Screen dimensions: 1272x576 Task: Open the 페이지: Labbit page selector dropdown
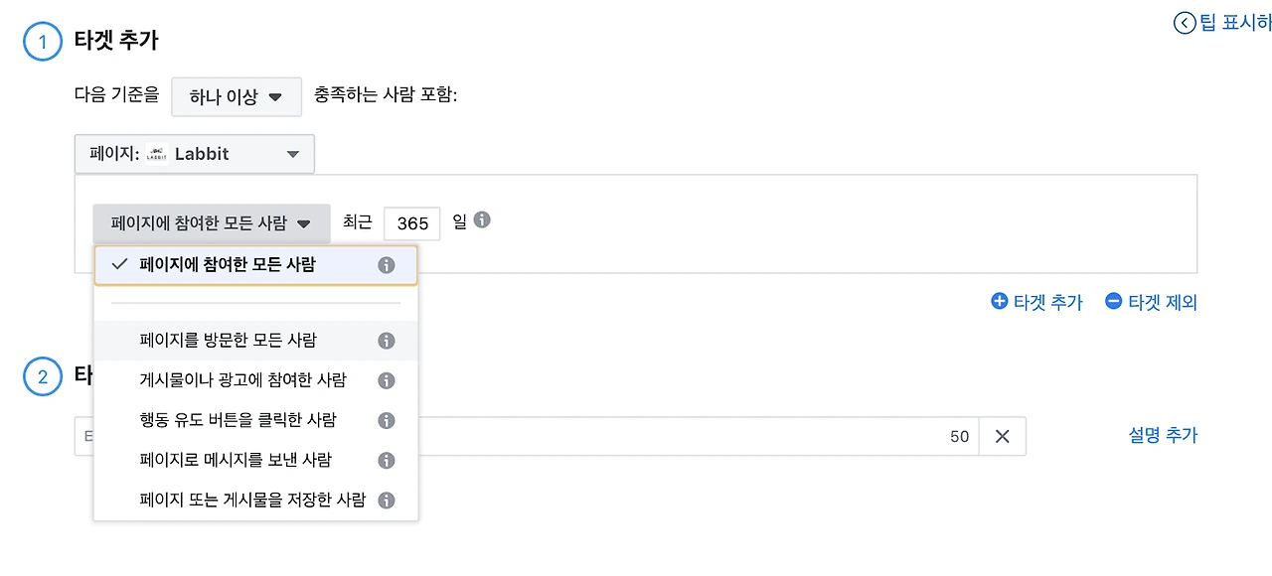coord(195,154)
